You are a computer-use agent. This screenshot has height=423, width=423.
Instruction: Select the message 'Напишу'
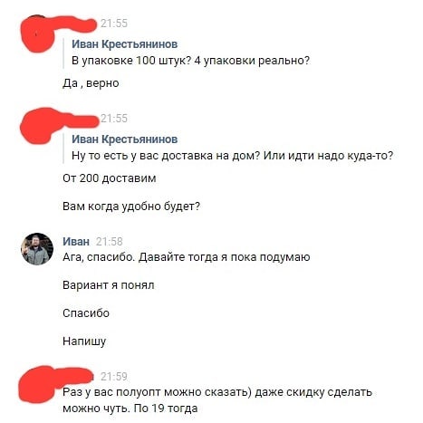point(84,341)
